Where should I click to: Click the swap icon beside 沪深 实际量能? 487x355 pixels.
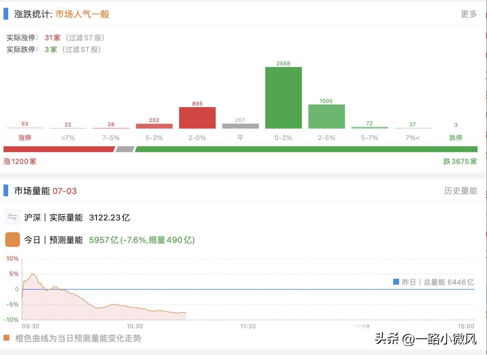[12, 217]
